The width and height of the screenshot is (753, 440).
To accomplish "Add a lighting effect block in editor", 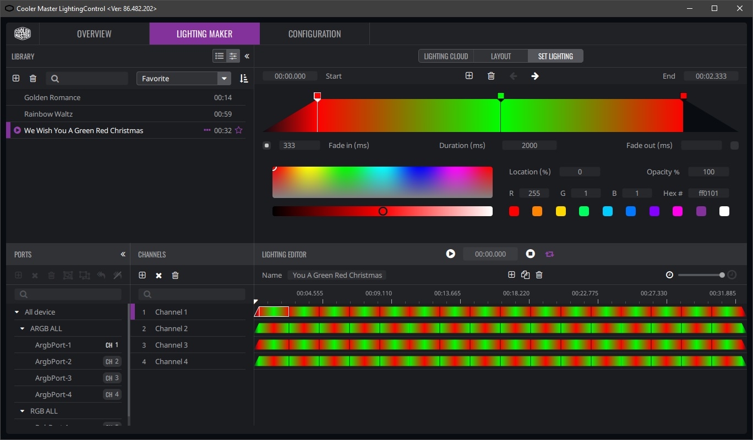I will [511, 274].
